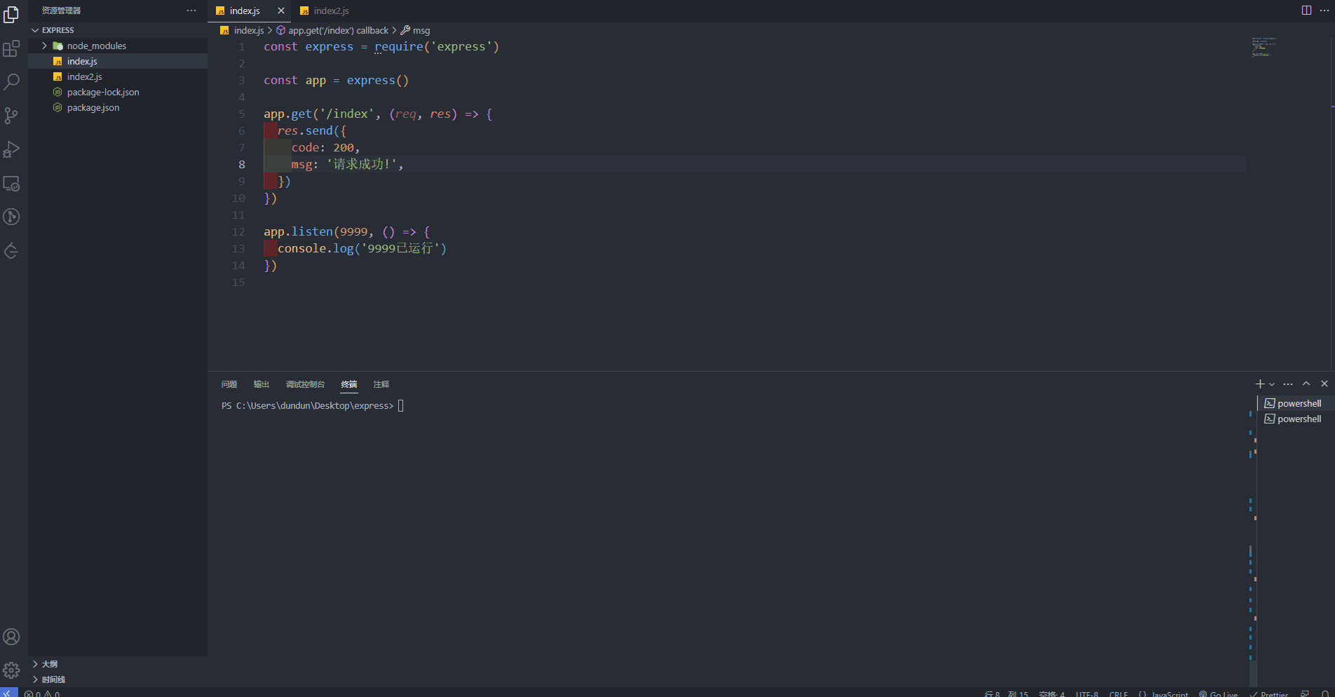The height and width of the screenshot is (697, 1335).
Task: Open Explorer views and more actions menu
Action: click(x=191, y=11)
